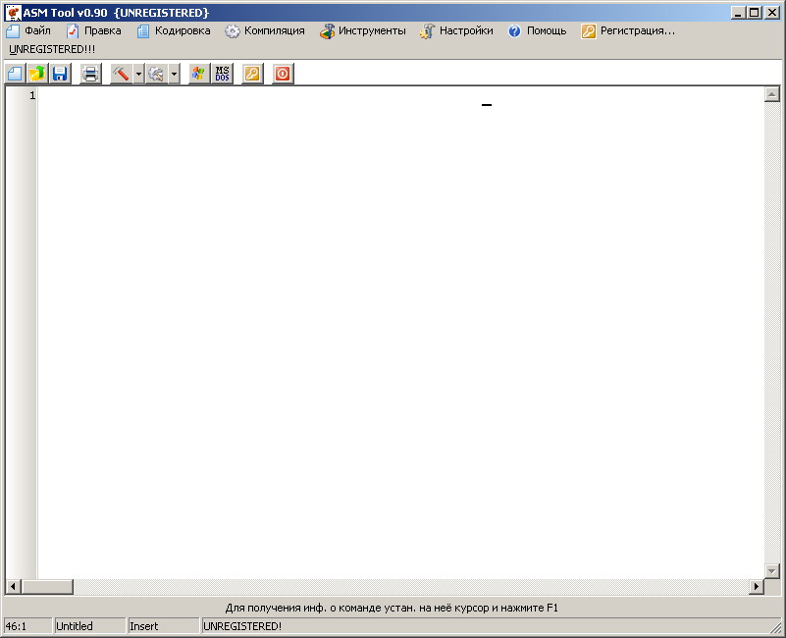The width and height of the screenshot is (786, 638).
Task: Click the horizontal scrollbar thumb
Action: coord(47,586)
